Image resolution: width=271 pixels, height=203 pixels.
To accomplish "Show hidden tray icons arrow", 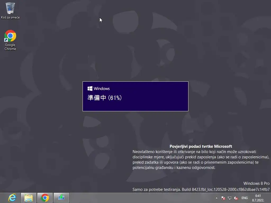I will tap(216, 198).
